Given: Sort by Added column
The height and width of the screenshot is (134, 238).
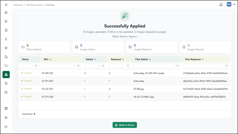Looking at the screenshot, I should pos(95,59).
